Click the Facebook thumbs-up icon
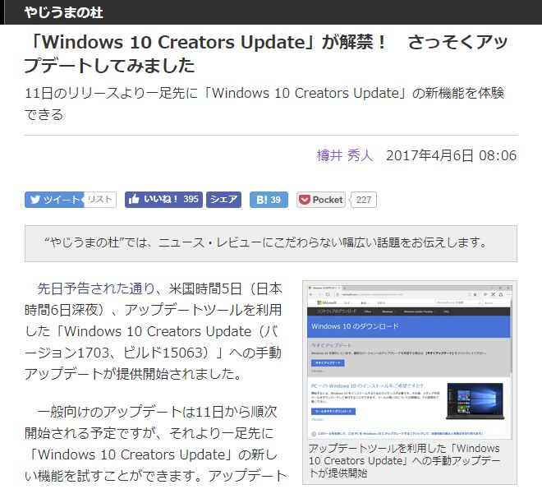The height and width of the screenshot is (489, 542). coord(134,199)
